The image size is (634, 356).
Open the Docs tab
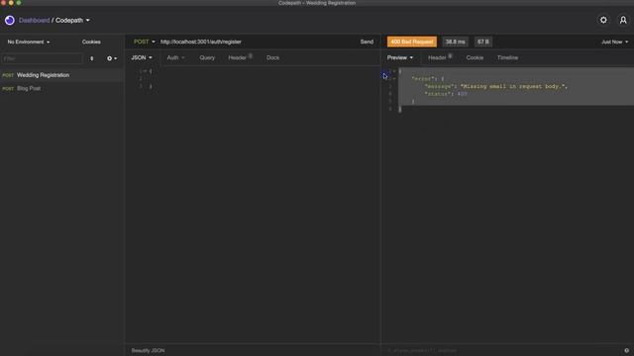click(273, 57)
